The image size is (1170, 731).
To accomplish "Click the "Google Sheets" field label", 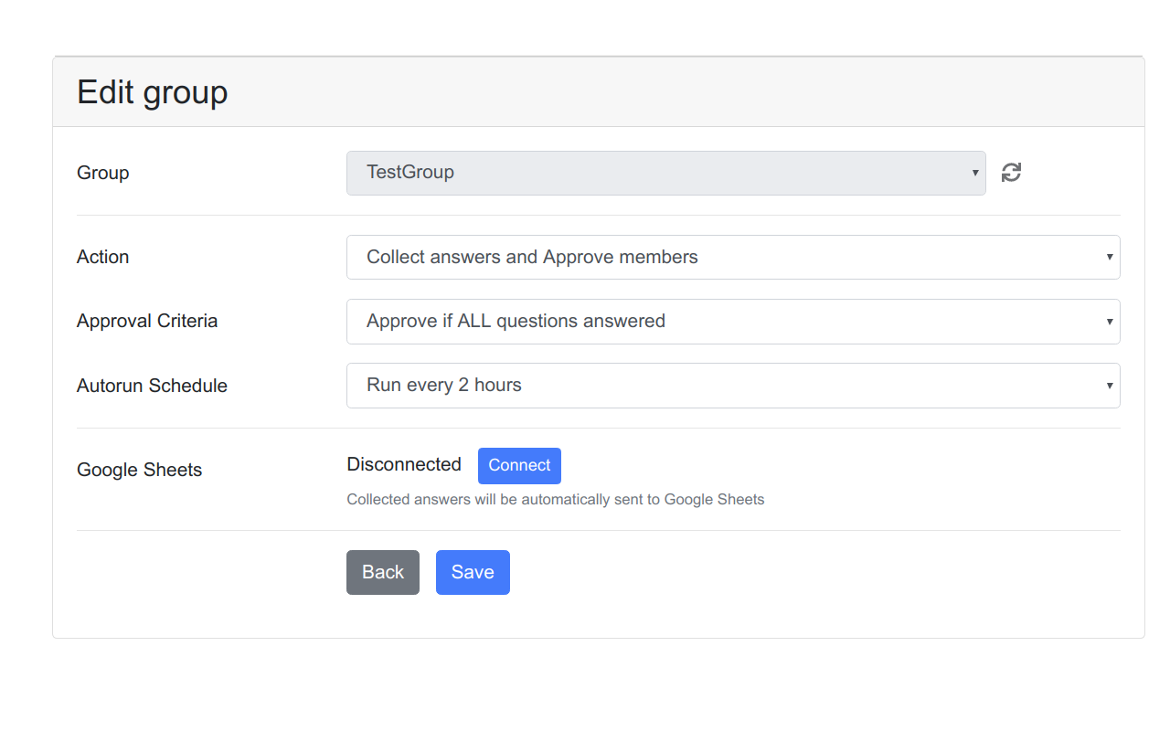I will [140, 470].
